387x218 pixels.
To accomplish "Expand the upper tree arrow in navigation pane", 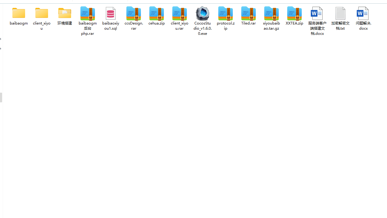I will coord(1,39).
